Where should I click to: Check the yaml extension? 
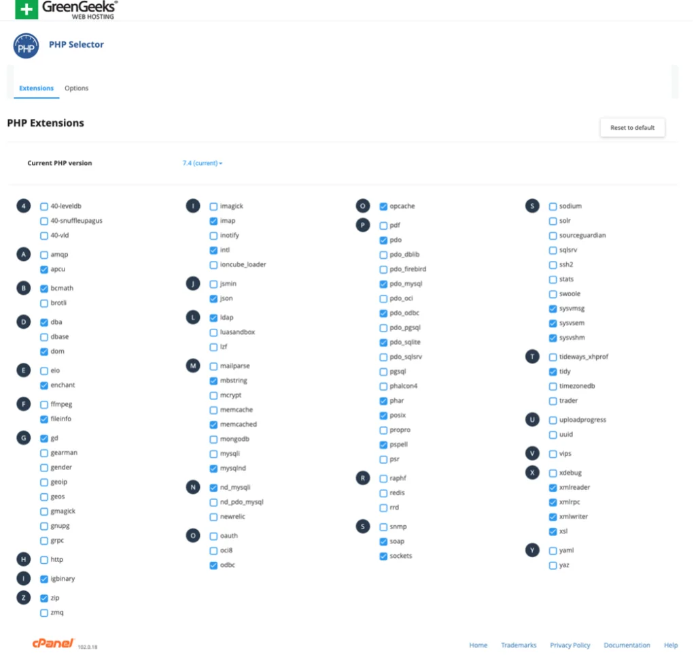coord(553,551)
